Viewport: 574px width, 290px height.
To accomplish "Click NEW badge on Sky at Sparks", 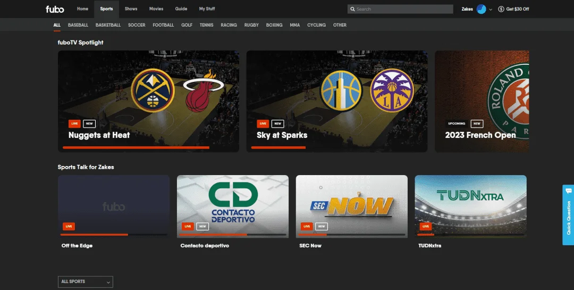I will click(278, 123).
